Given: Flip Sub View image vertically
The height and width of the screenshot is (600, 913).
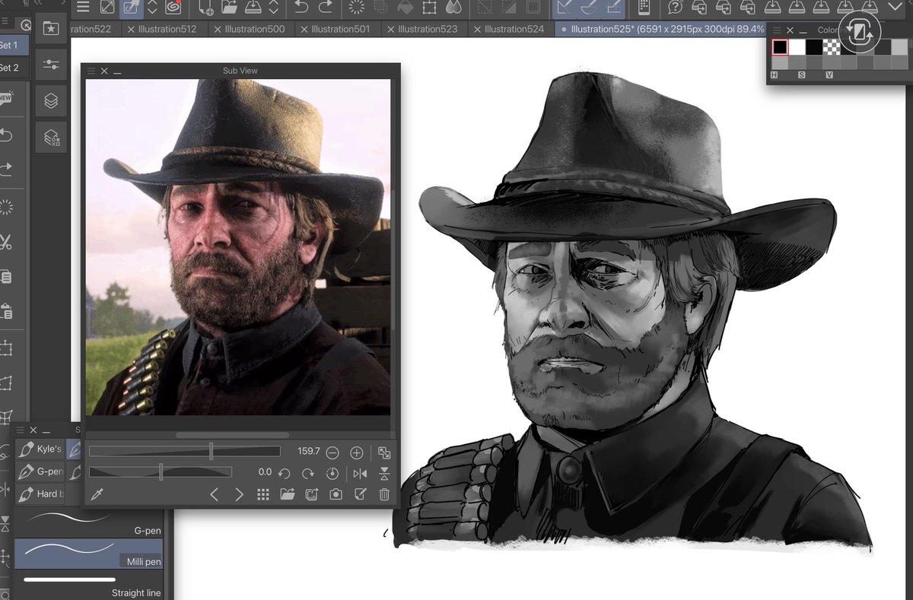Looking at the screenshot, I should point(384,473).
